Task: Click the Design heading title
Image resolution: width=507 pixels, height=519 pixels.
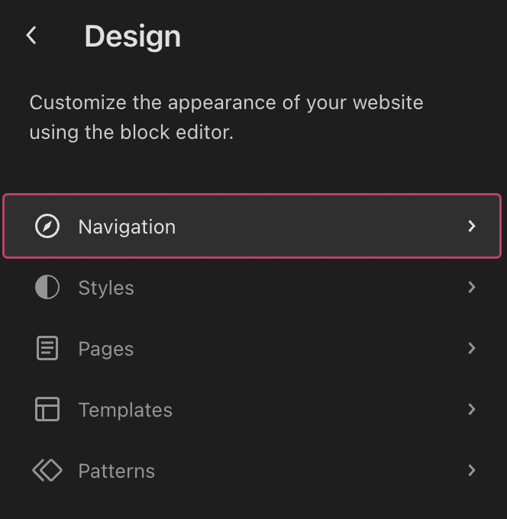Action: (132, 37)
